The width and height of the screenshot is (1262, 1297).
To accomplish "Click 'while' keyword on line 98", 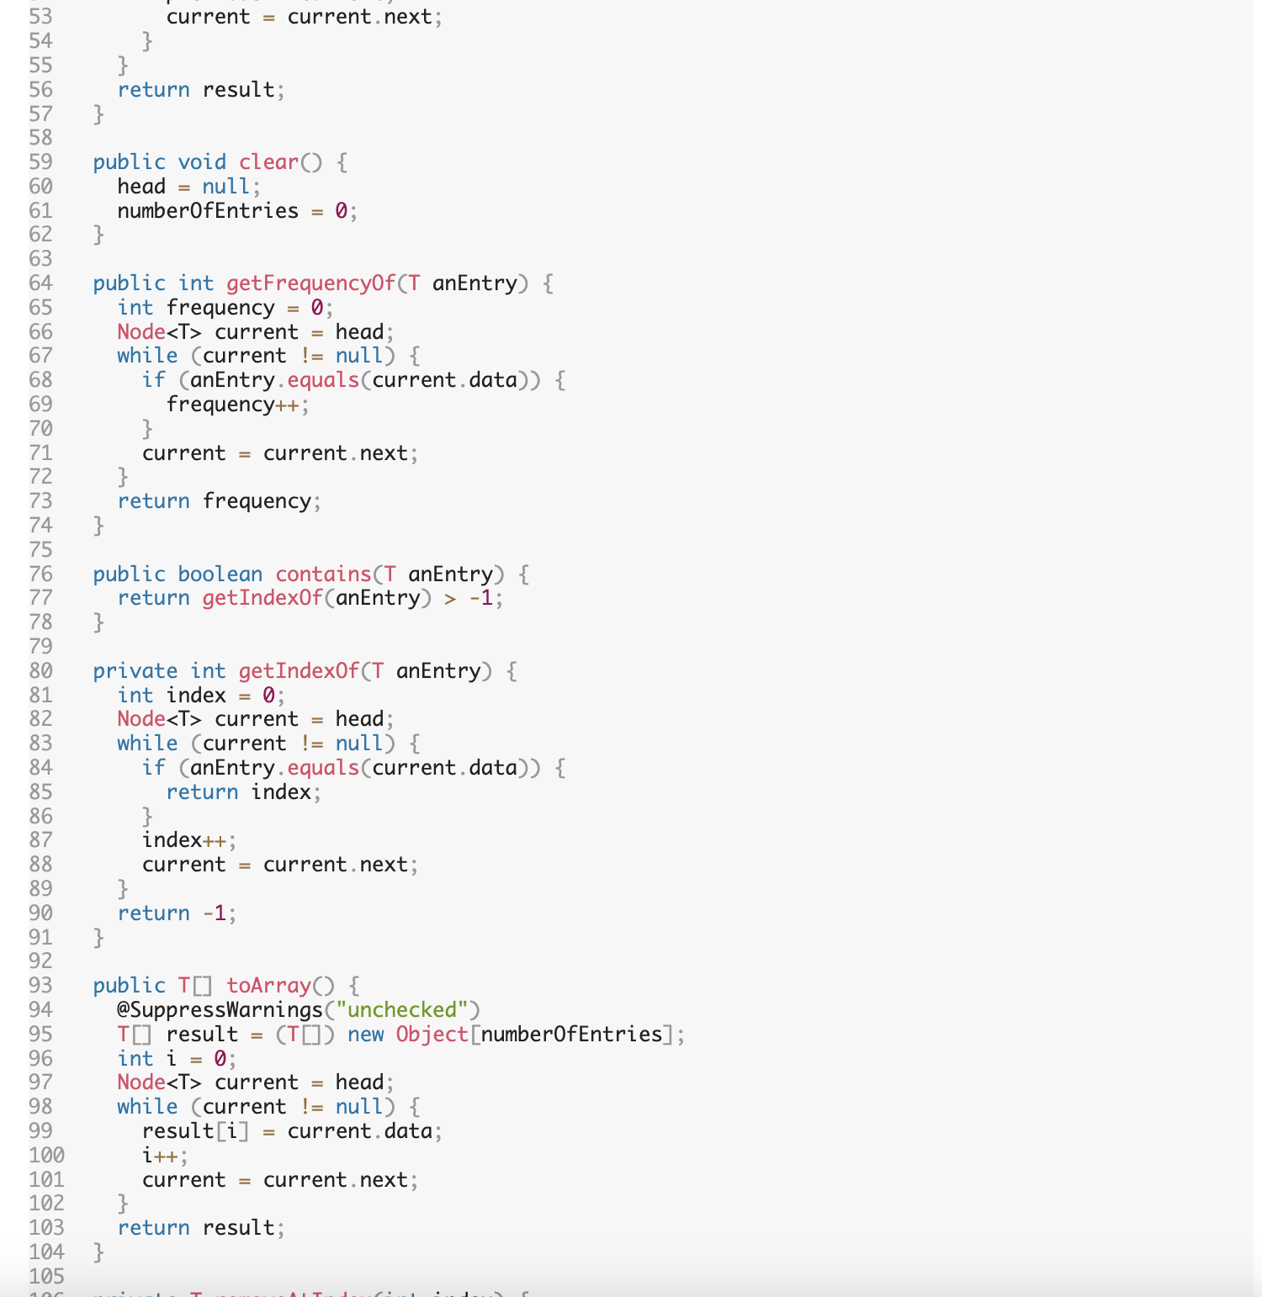I will point(147,1106).
